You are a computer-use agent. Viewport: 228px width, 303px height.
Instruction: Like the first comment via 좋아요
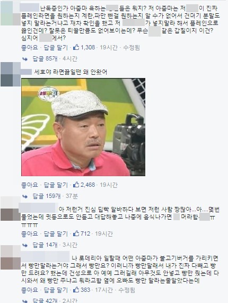click(x=30, y=47)
